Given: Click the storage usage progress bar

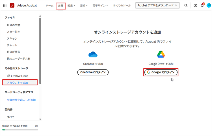Looking at the screenshot, I should (20, 130).
